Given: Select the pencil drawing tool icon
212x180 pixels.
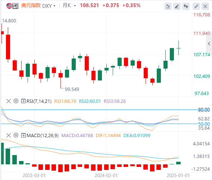Looking at the screenshot, I should pyautogui.click(x=177, y=6).
